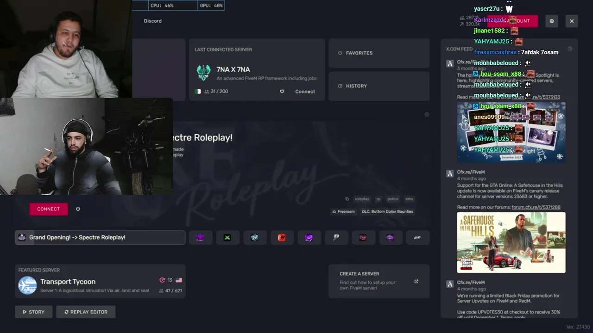This screenshot has height=333, width=593.
Task: Click the Algerian flag on 7NA server
Action: [x=198, y=92]
